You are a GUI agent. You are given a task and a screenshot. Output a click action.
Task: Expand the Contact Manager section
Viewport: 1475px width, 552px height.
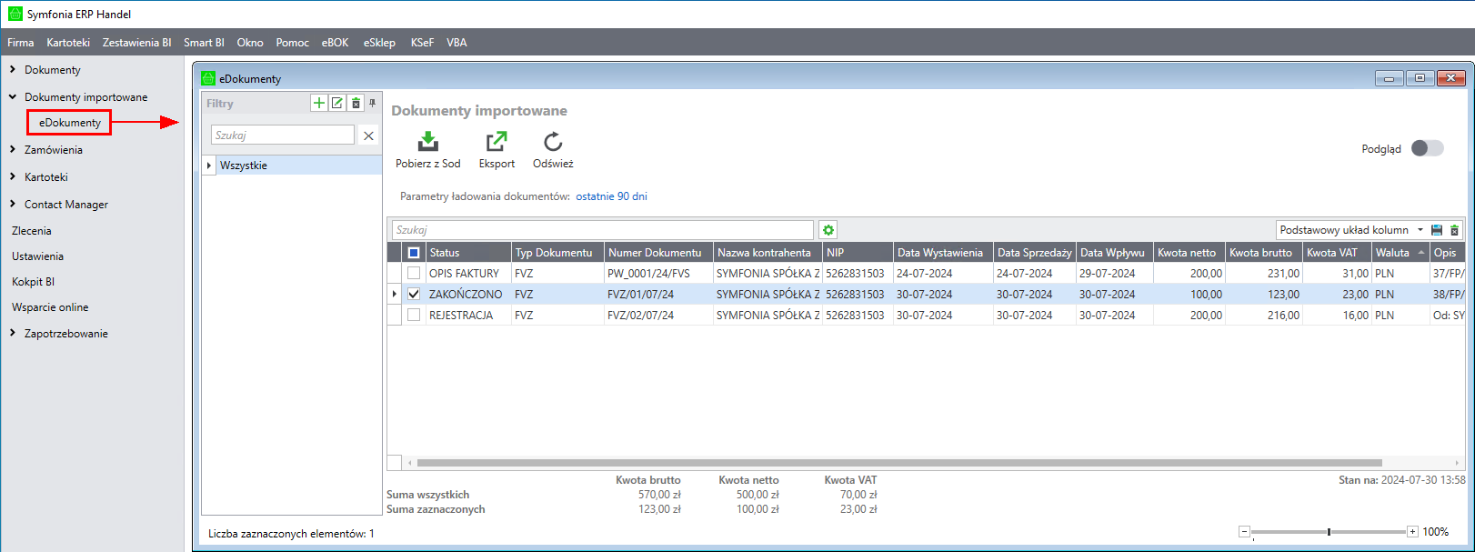pyautogui.click(x=13, y=204)
